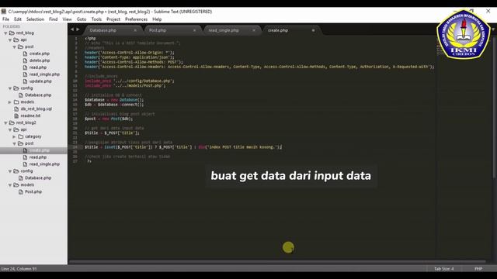Collapse the config folder arrow under rest_blog
Screen dimensions: 497x279
[x=10, y=88]
